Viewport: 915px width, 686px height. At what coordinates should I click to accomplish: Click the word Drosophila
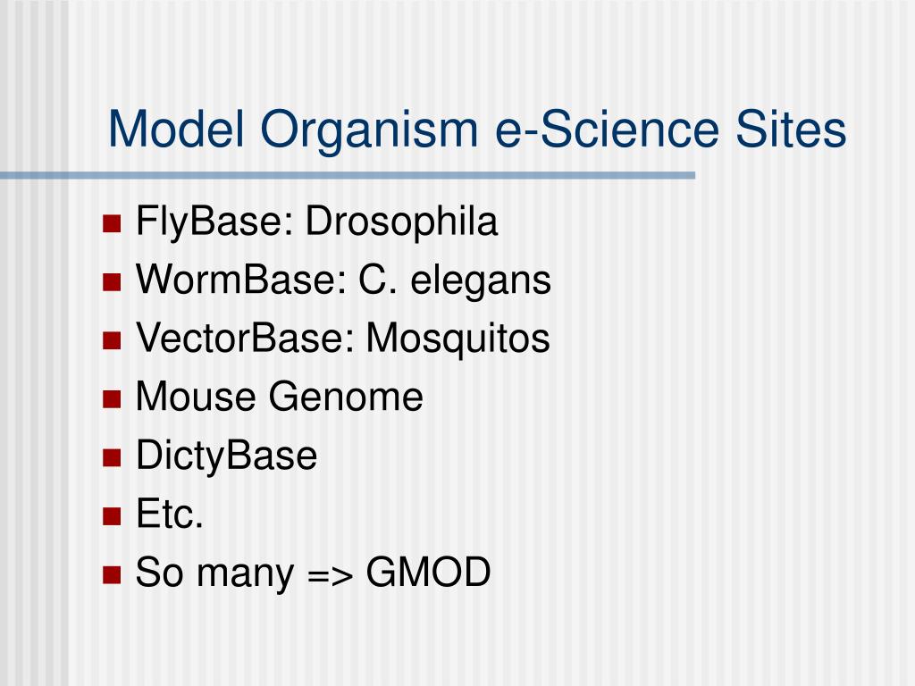click(x=401, y=222)
